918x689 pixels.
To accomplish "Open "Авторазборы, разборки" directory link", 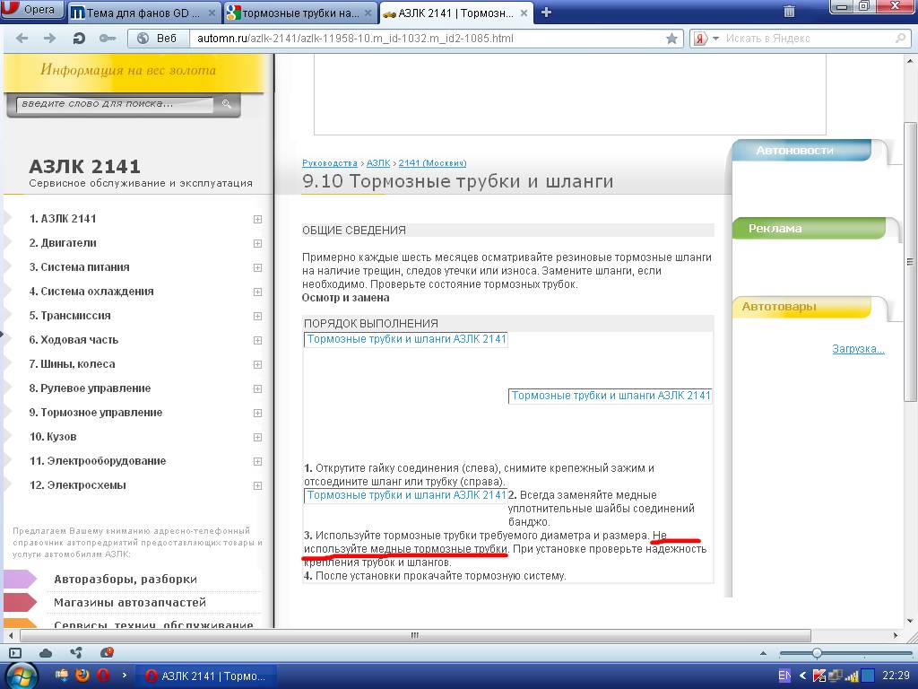I will (126, 579).
